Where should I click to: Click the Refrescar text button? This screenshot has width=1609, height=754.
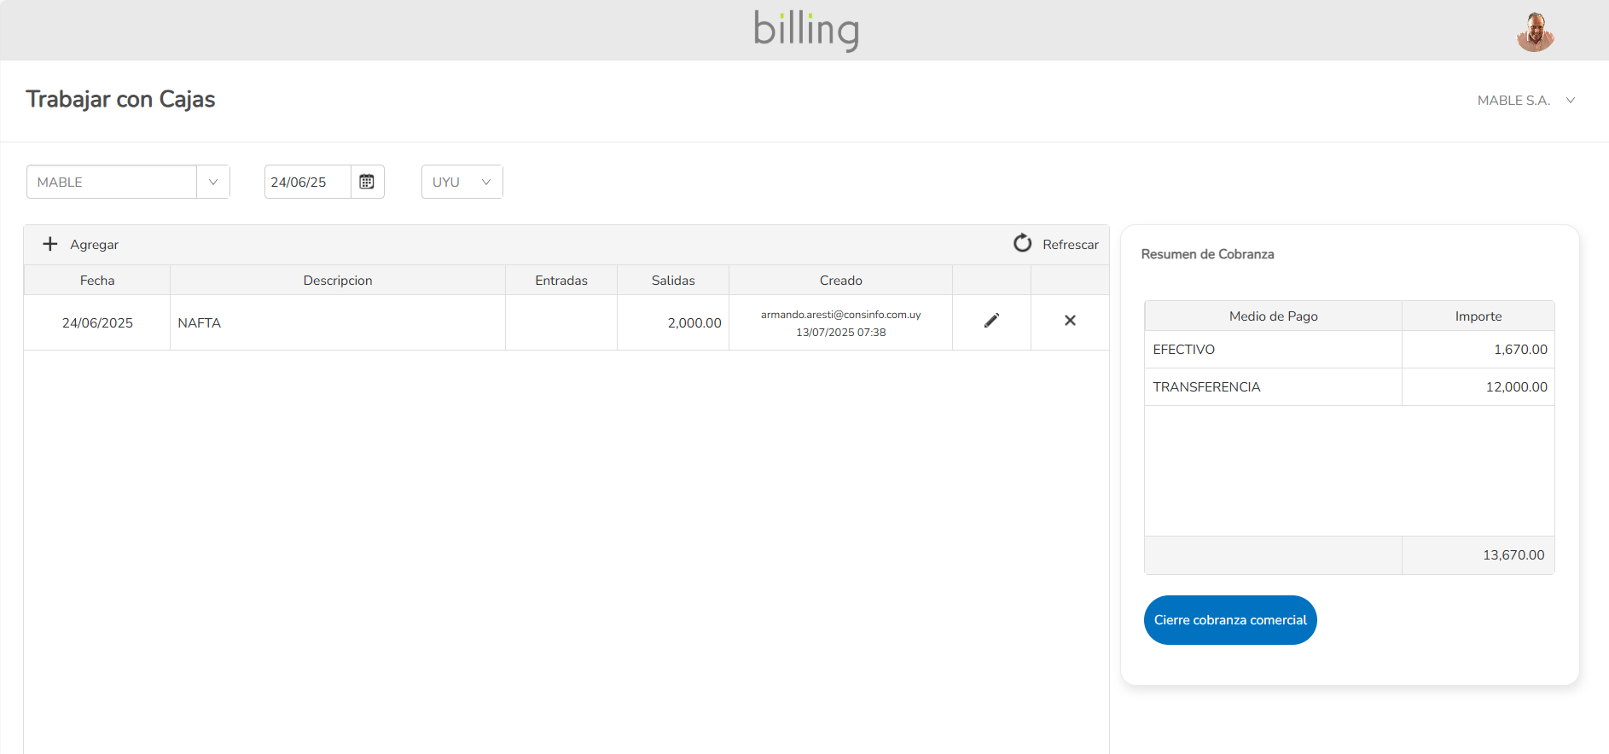1070,245
